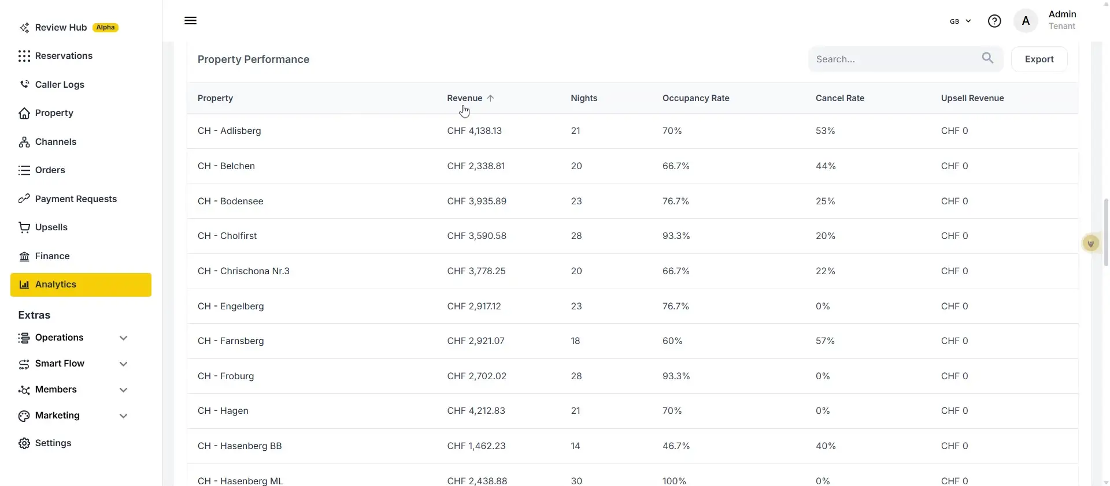Click the Revenue sort arrow icon
The image size is (1110, 486).
[490, 98]
